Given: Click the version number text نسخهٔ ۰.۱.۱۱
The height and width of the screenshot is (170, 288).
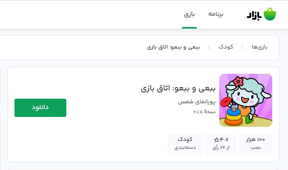Looking at the screenshot, I should [x=204, y=112].
